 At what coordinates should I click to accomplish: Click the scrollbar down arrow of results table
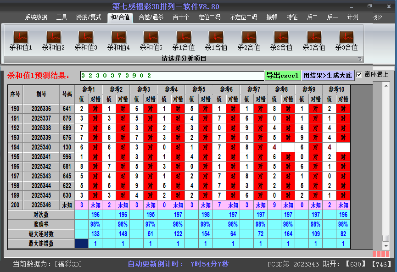386,246
